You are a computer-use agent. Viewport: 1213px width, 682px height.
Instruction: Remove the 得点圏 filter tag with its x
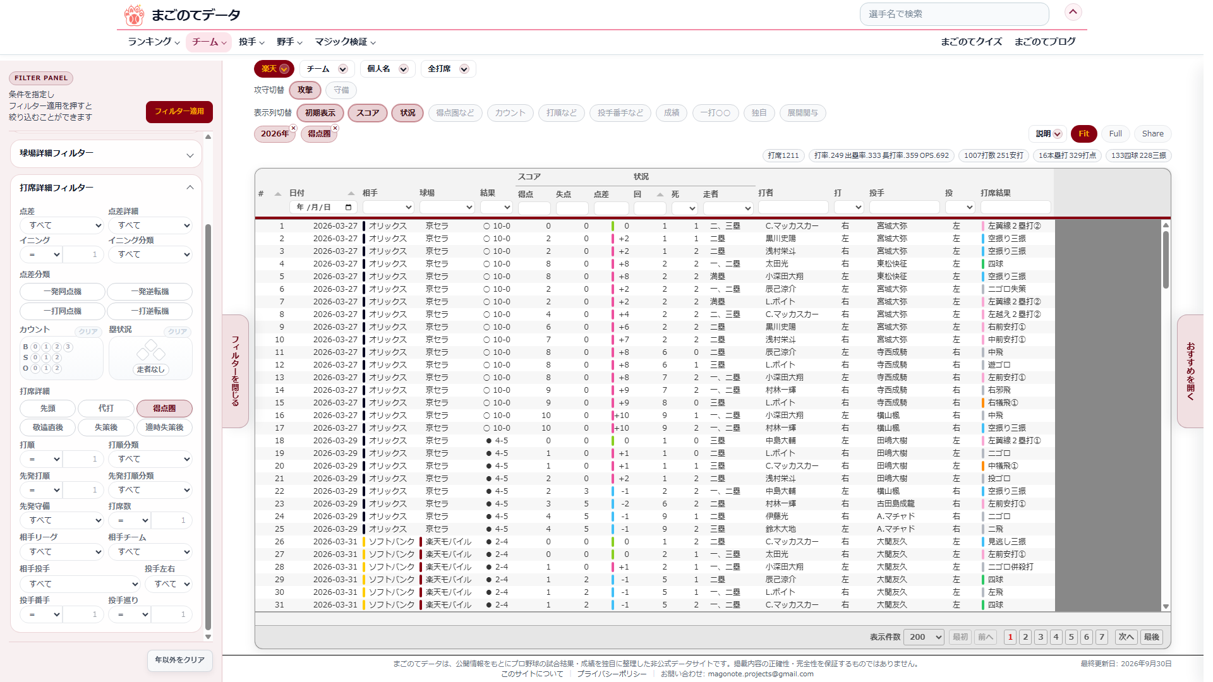[335, 128]
